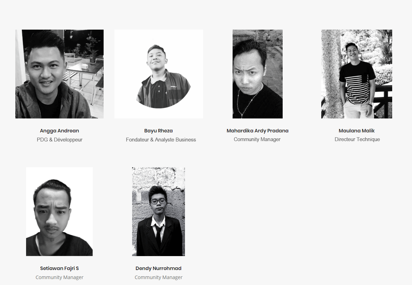The width and height of the screenshot is (412, 285).
Task: Click the name Maulana Malik
Action: pos(357,131)
